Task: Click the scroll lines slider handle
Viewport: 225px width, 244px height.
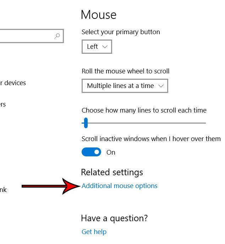Action: [x=85, y=123]
